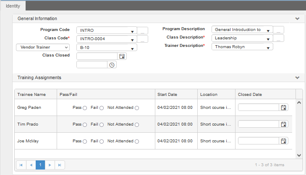The image size is (306, 175).
Task: Select the Joe McVay name cell
Action: [x=36, y=141]
